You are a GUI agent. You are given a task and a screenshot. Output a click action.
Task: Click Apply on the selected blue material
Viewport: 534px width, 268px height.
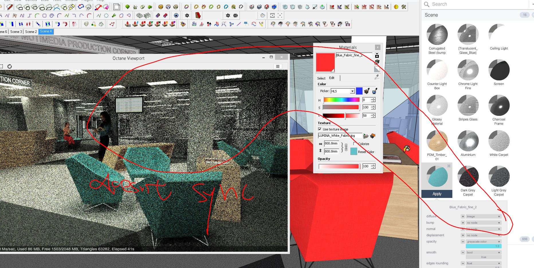click(437, 194)
